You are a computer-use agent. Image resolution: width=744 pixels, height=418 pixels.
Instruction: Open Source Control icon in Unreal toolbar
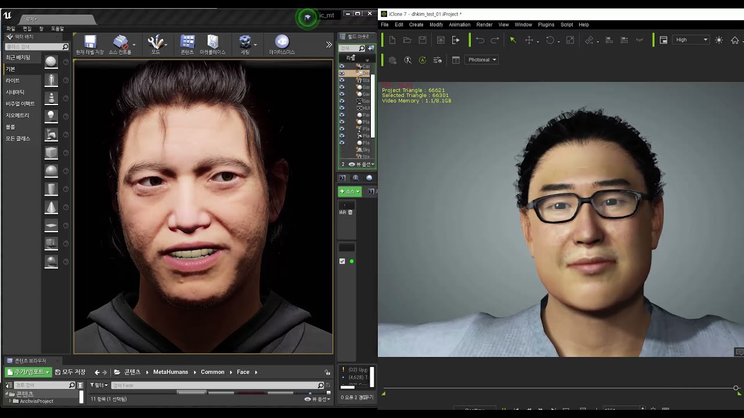120,42
